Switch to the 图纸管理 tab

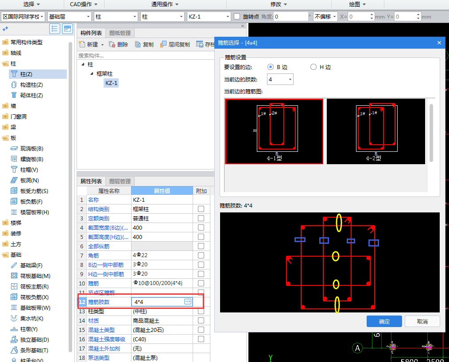click(120, 33)
